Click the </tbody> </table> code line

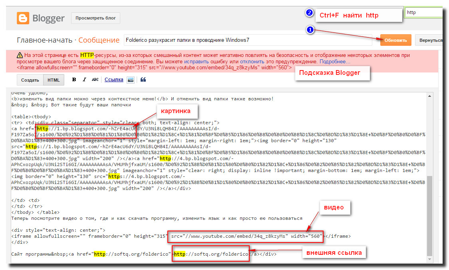point(35,212)
